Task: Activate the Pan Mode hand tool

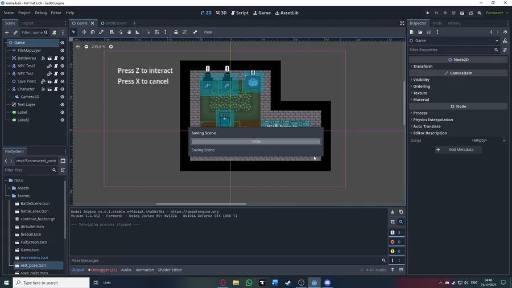Action: (x=129, y=32)
